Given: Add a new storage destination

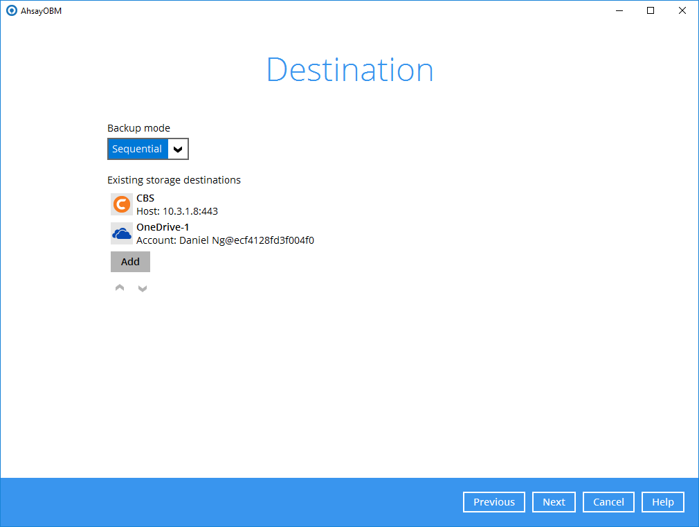Looking at the screenshot, I should [x=130, y=262].
